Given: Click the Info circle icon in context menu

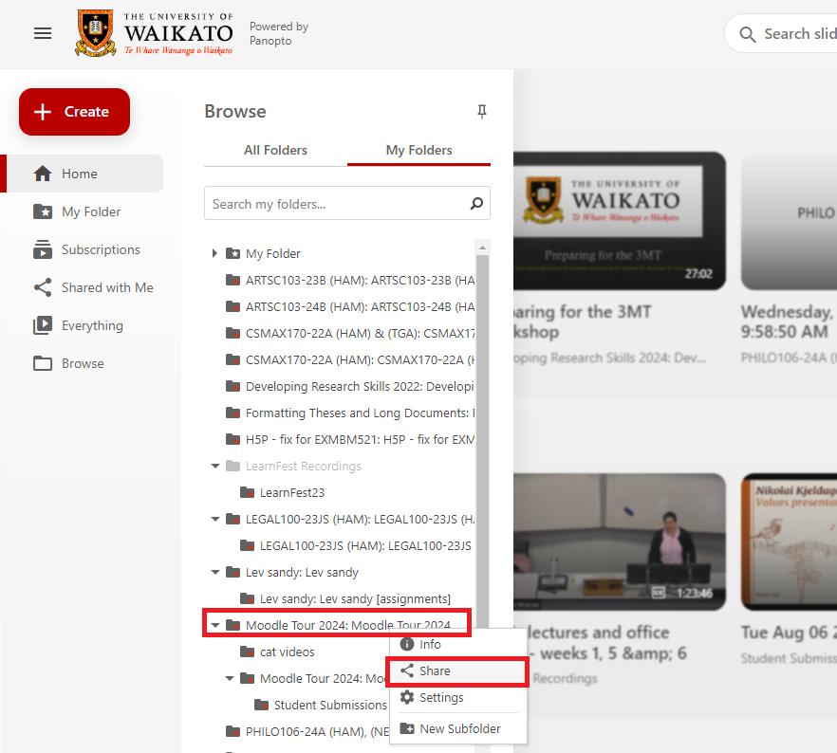Looking at the screenshot, I should (407, 644).
